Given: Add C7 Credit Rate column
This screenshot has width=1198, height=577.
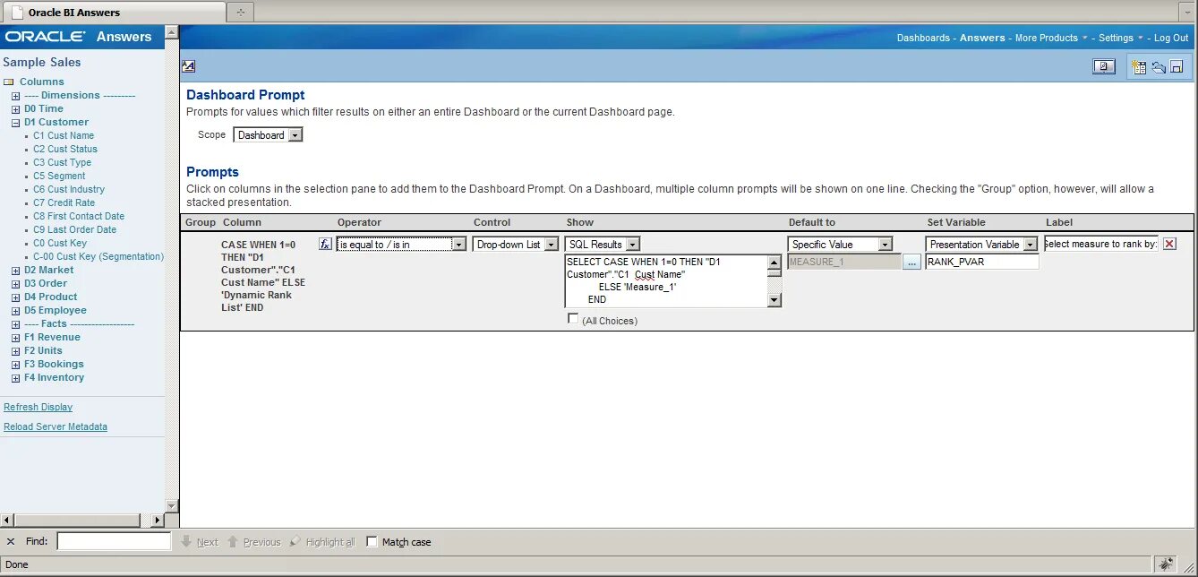Looking at the screenshot, I should point(64,202).
